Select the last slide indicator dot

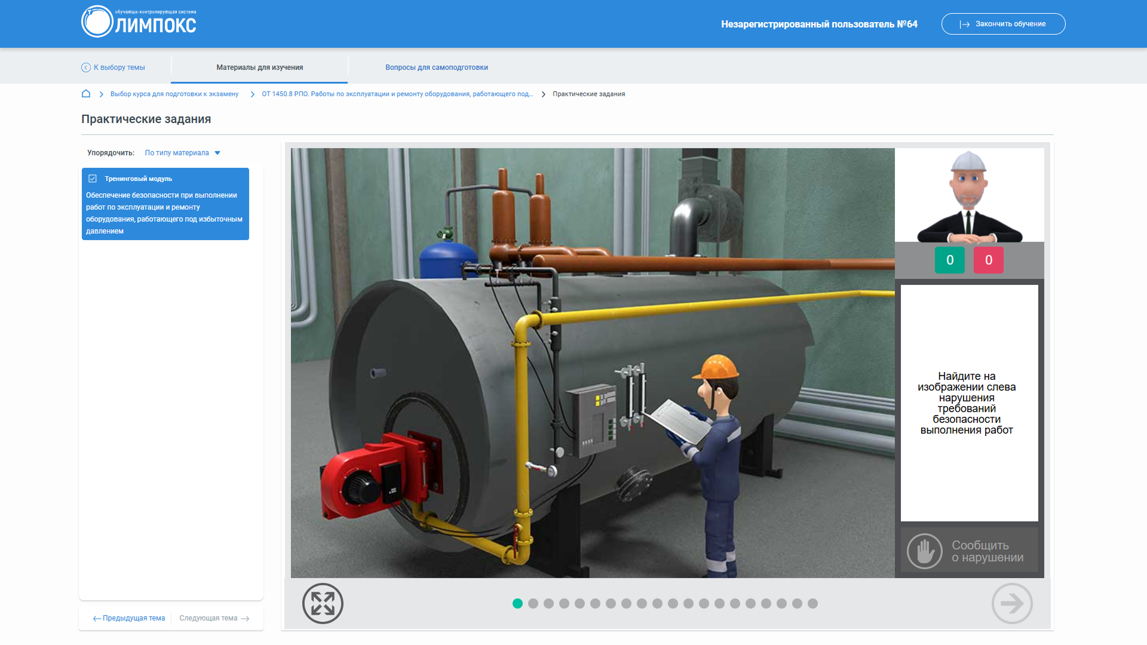tap(812, 604)
